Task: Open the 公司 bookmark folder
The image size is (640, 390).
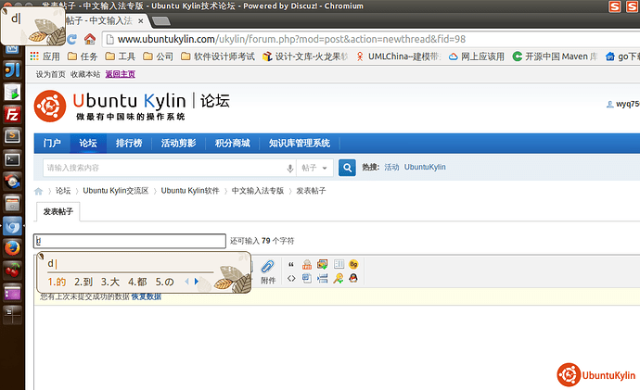Action: [x=158, y=57]
